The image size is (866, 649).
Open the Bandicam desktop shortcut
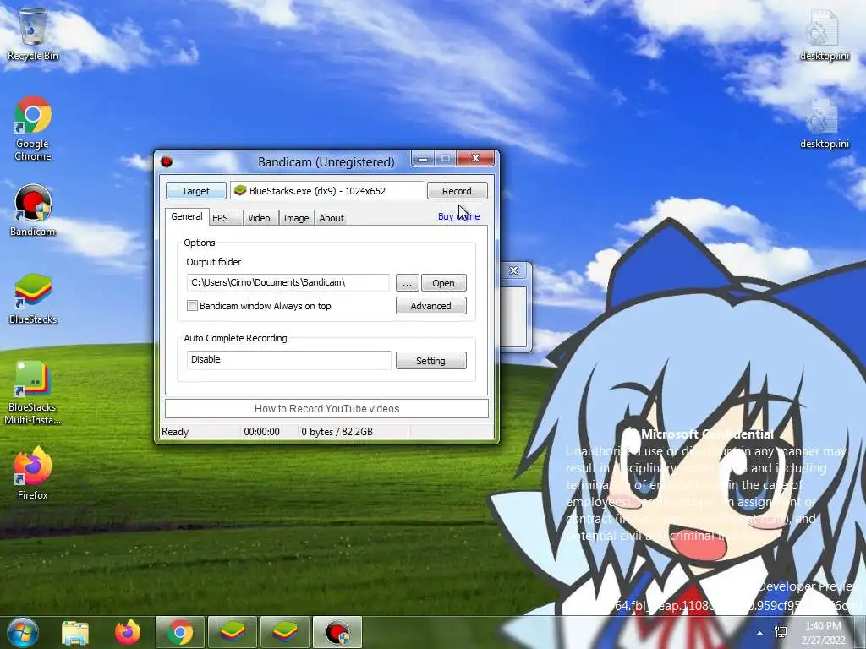pyautogui.click(x=33, y=210)
